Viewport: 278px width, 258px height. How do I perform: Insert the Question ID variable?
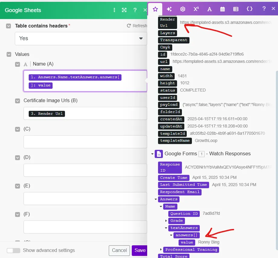pyautogui.click(x=184, y=214)
